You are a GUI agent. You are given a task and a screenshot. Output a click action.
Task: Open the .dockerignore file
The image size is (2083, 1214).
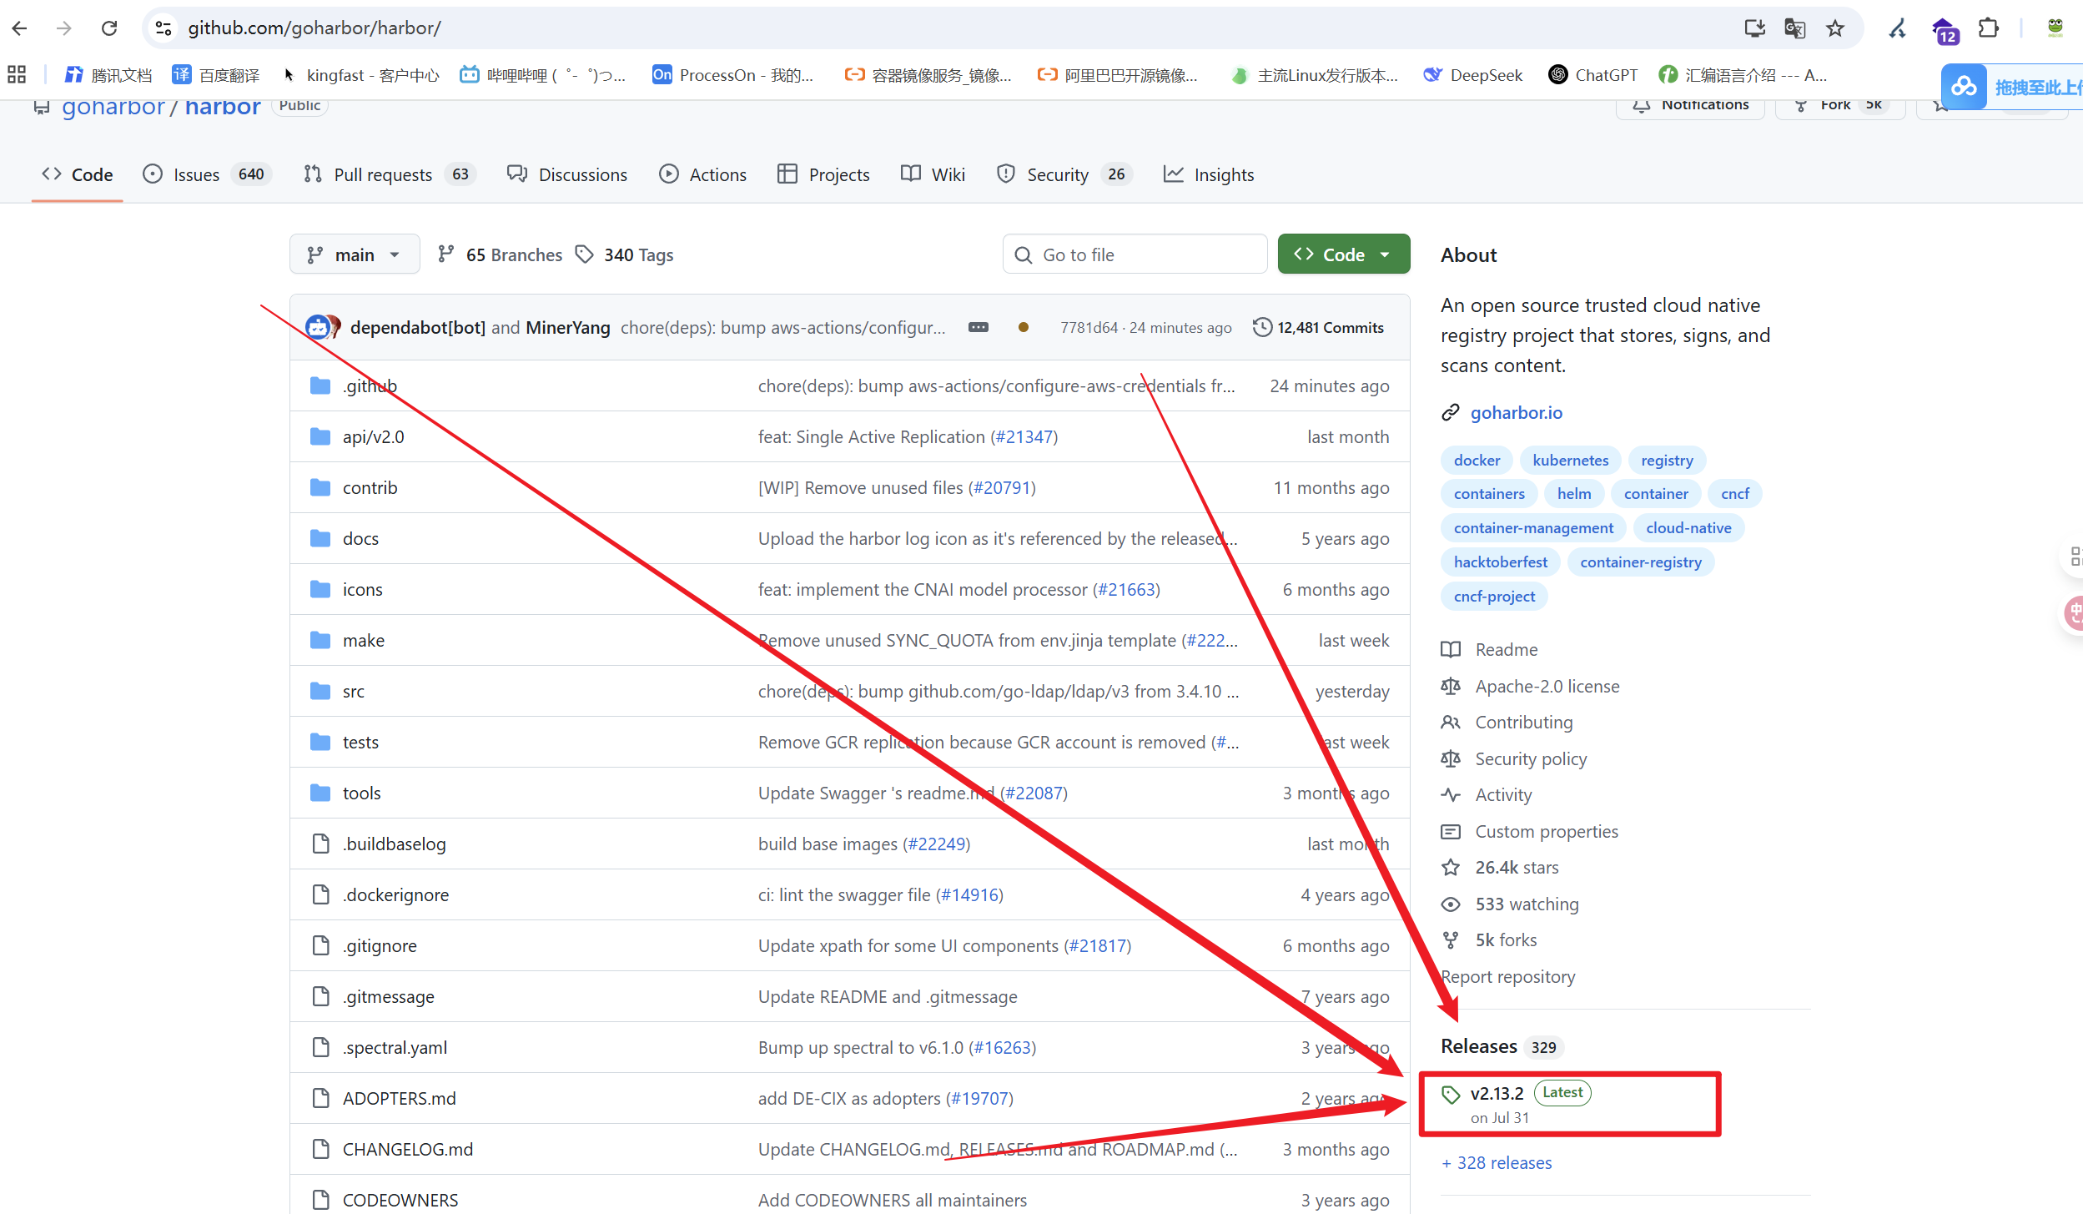click(x=395, y=894)
